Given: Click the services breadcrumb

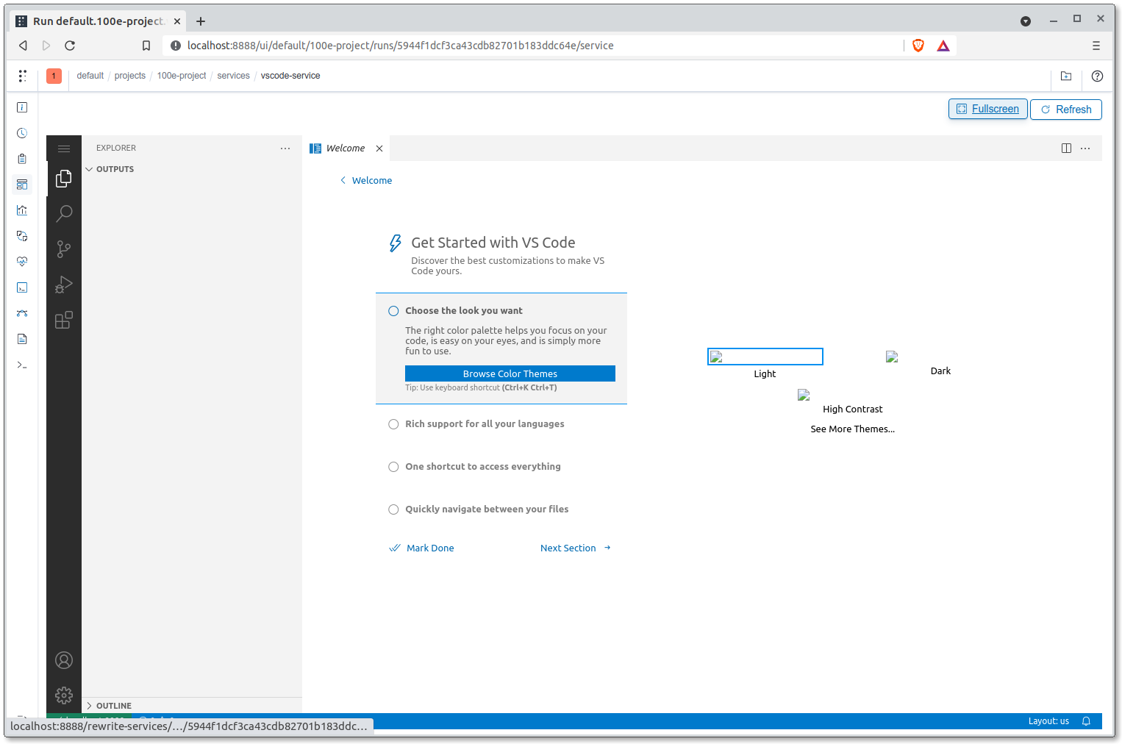Looking at the screenshot, I should coord(234,76).
